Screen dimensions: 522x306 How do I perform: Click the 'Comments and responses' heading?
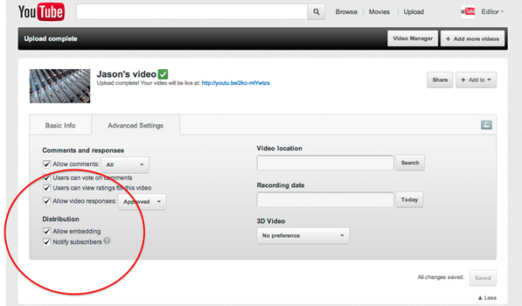83,150
